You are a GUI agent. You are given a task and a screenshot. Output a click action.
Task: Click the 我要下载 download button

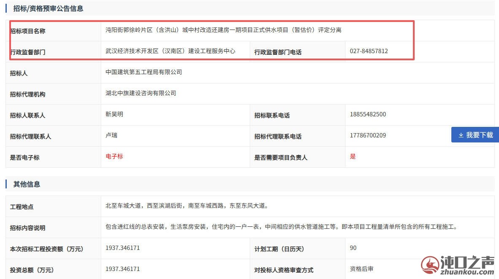click(475, 134)
